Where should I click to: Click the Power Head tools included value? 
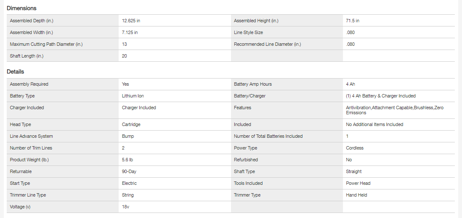(x=358, y=183)
